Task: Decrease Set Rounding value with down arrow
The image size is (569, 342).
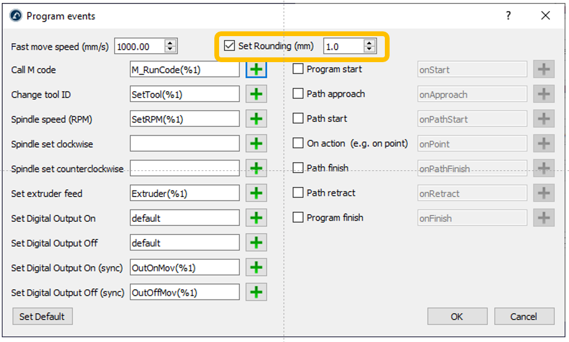Action: pyautogui.click(x=369, y=49)
